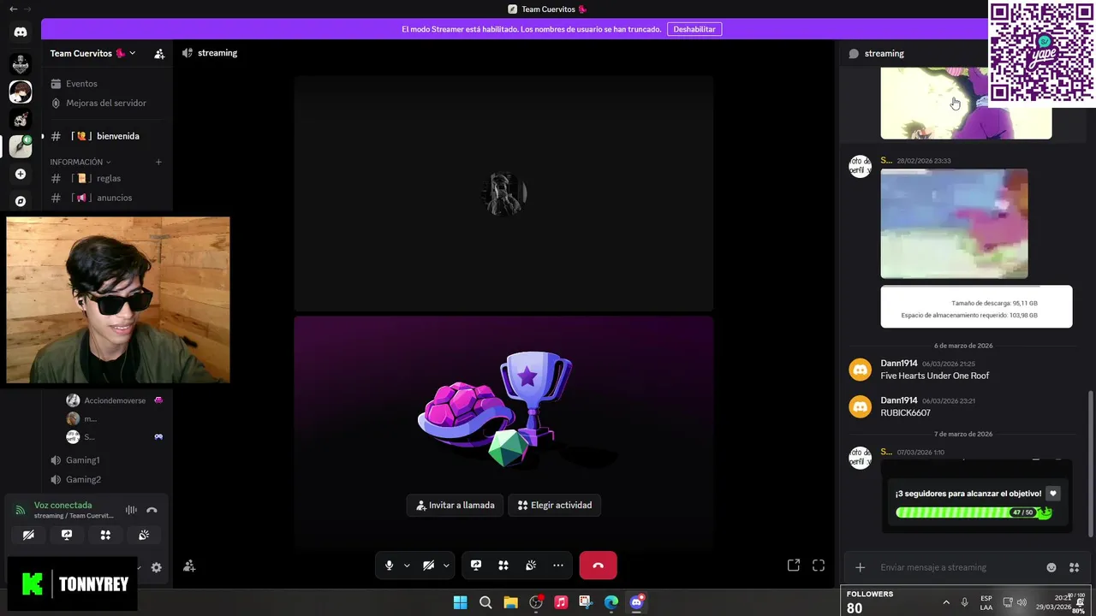The height and width of the screenshot is (616, 1096).
Task: Click the invite people icon beside Team Cuervitos
Action: pyautogui.click(x=159, y=53)
